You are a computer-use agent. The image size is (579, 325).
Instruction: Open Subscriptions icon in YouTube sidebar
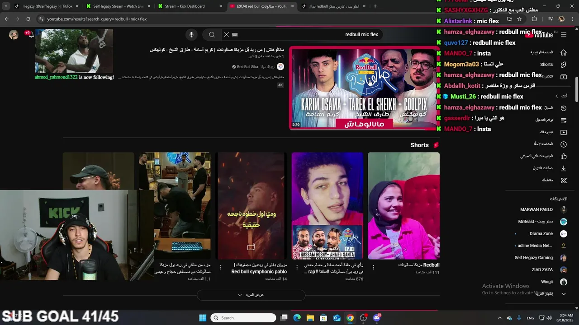click(x=563, y=76)
